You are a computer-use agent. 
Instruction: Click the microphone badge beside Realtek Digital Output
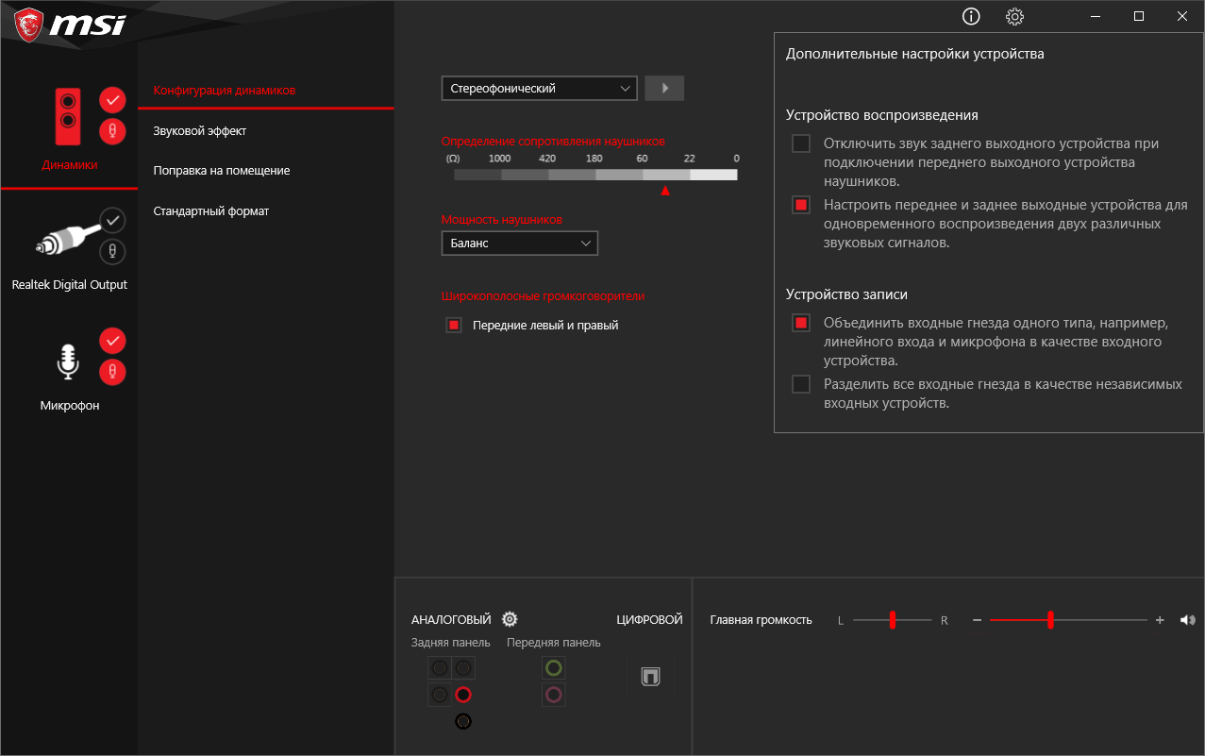click(112, 252)
